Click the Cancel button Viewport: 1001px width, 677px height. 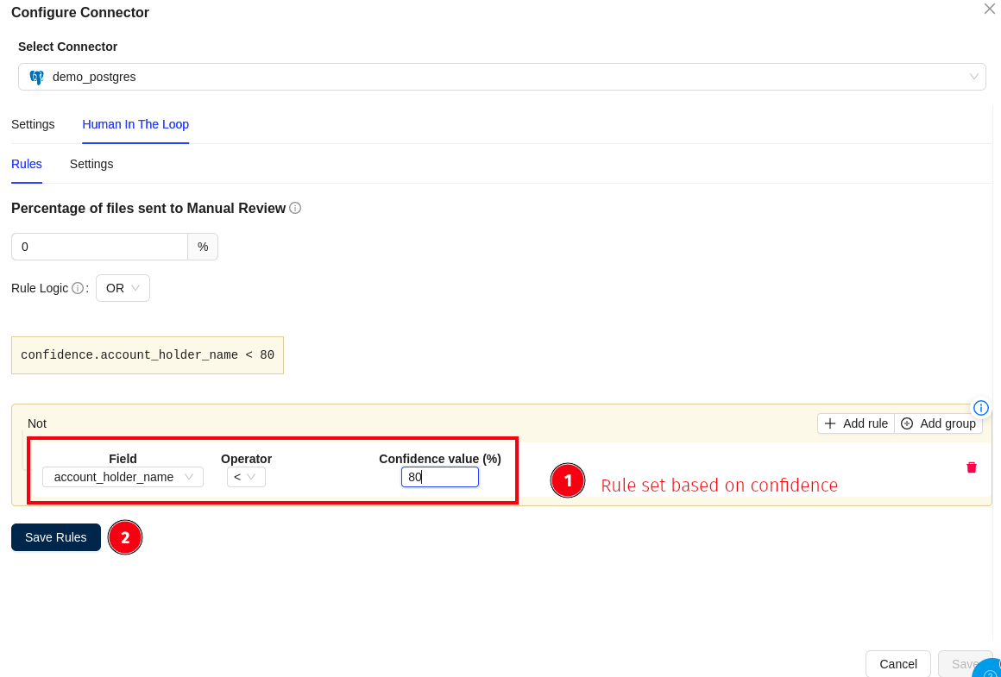point(897,664)
